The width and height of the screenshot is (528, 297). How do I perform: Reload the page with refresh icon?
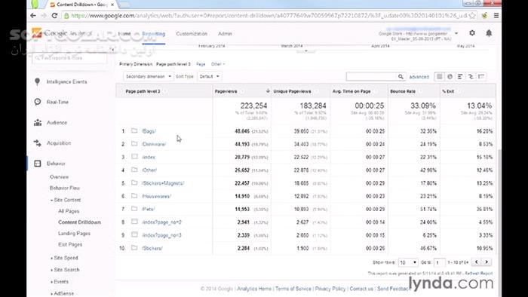pyautogui.click(x=54, y=16)
